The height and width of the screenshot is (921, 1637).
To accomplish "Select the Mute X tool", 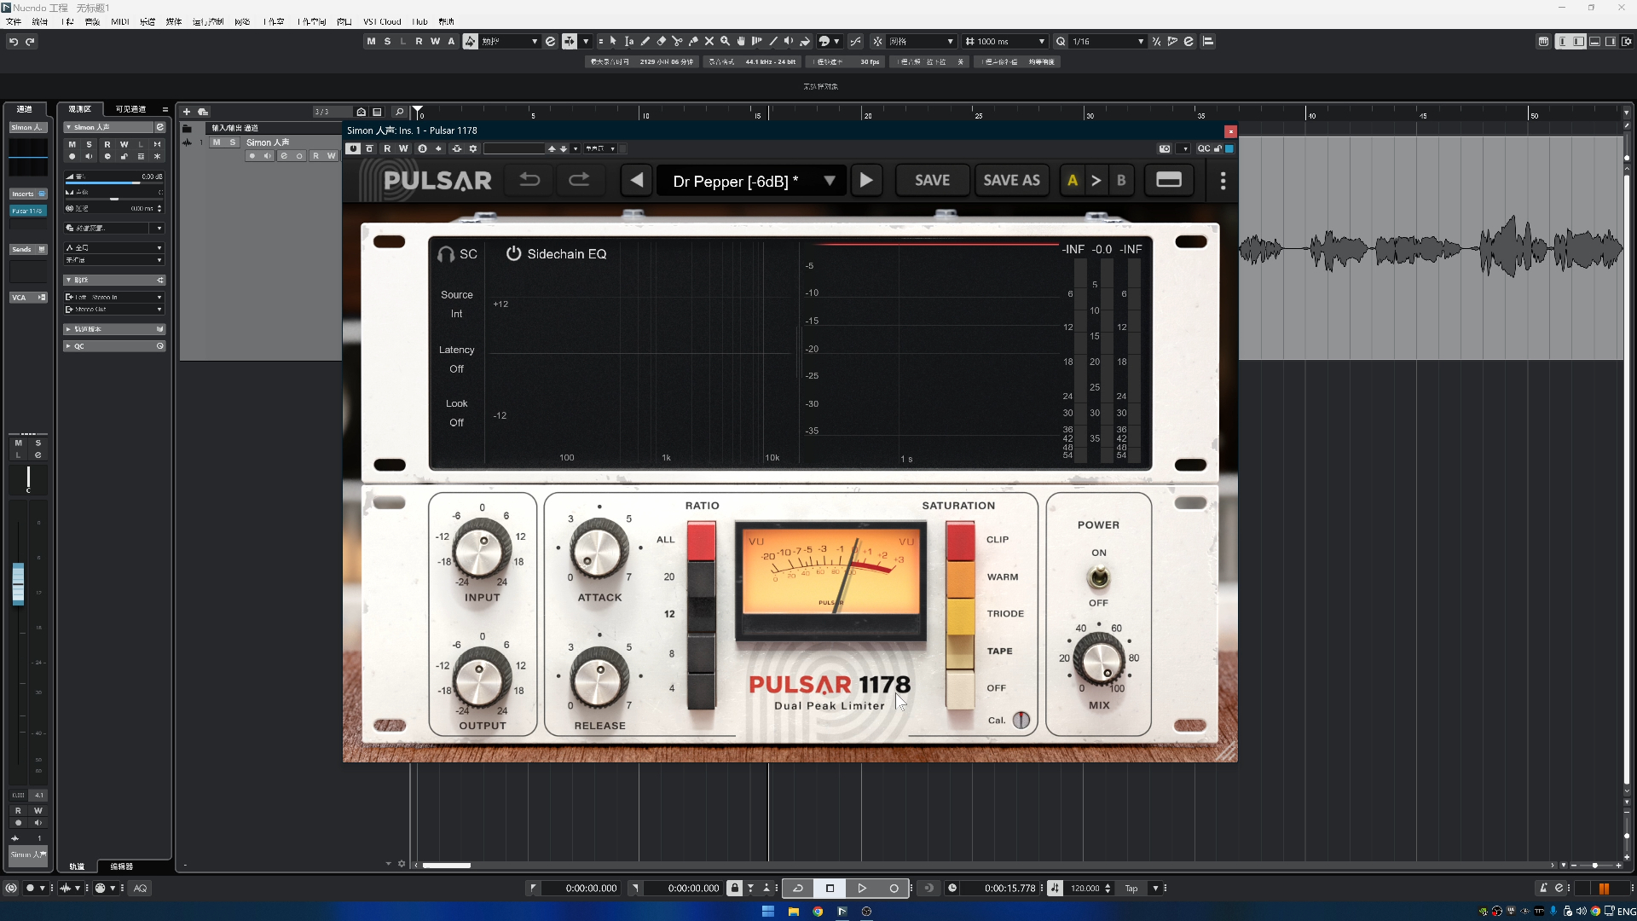I will (709, 41).
